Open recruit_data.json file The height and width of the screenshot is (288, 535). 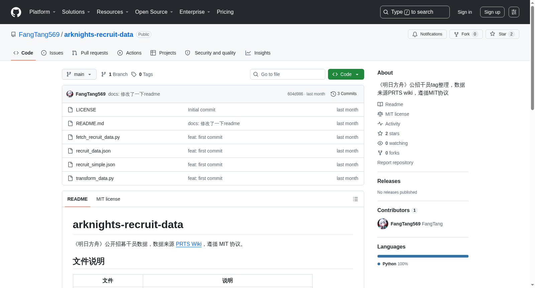click(93, 151)
